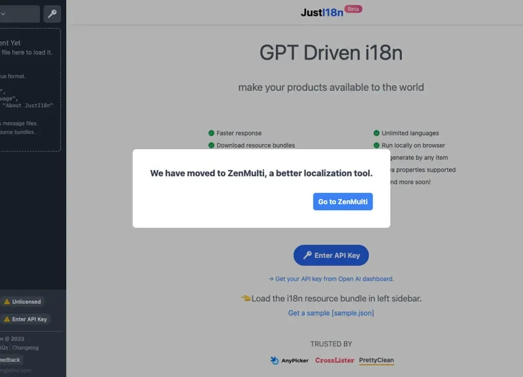
Task: Click the sidebar Enter API Key warning badge
Action: click(x=25, y=319)
